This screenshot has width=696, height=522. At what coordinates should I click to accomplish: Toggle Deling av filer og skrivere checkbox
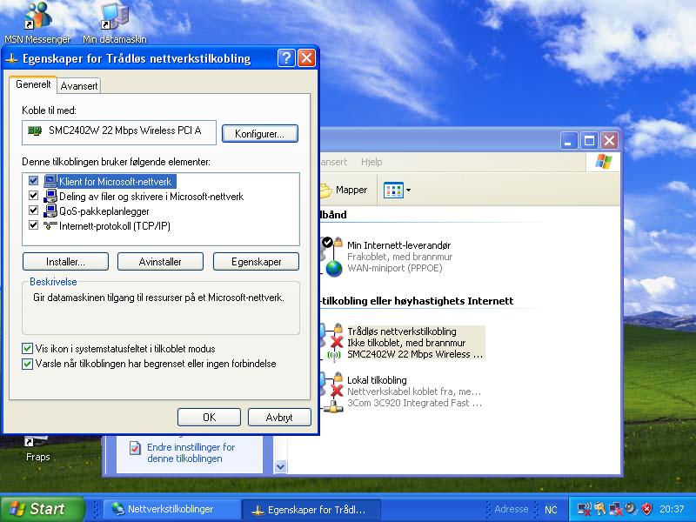33,195
